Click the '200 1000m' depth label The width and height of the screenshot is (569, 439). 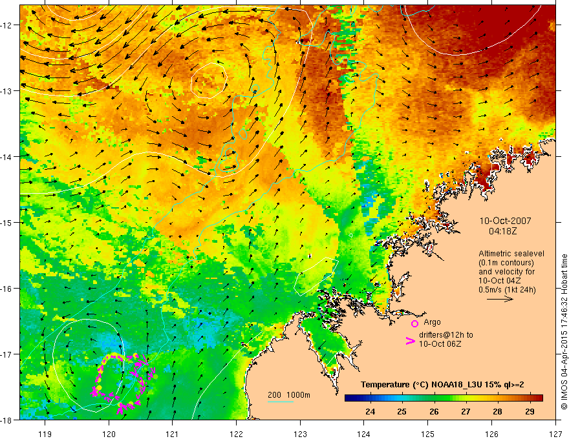pos(289,395)
